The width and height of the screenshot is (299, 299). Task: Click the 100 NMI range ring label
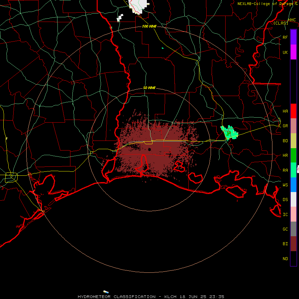pos(149,26)
